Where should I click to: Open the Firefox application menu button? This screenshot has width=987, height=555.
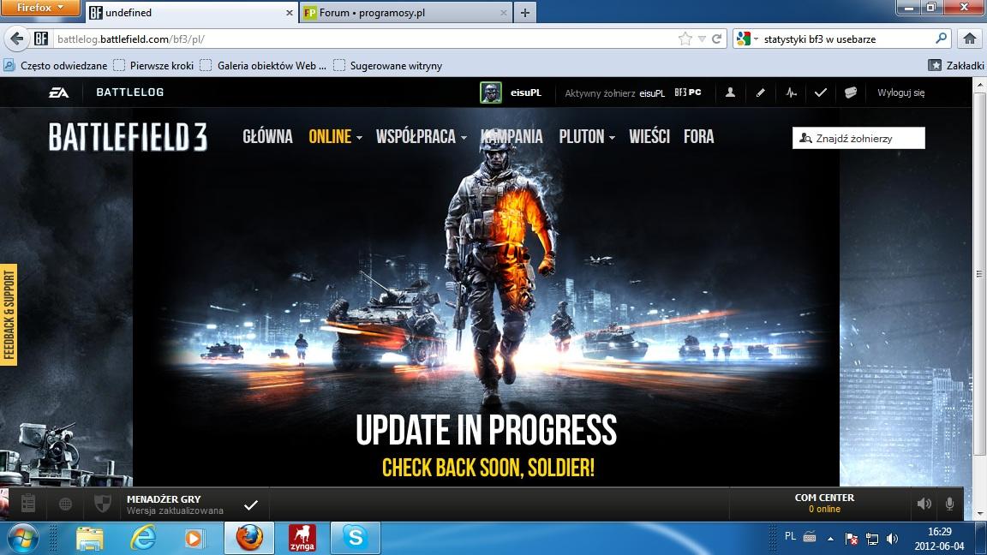coord(40,8)
